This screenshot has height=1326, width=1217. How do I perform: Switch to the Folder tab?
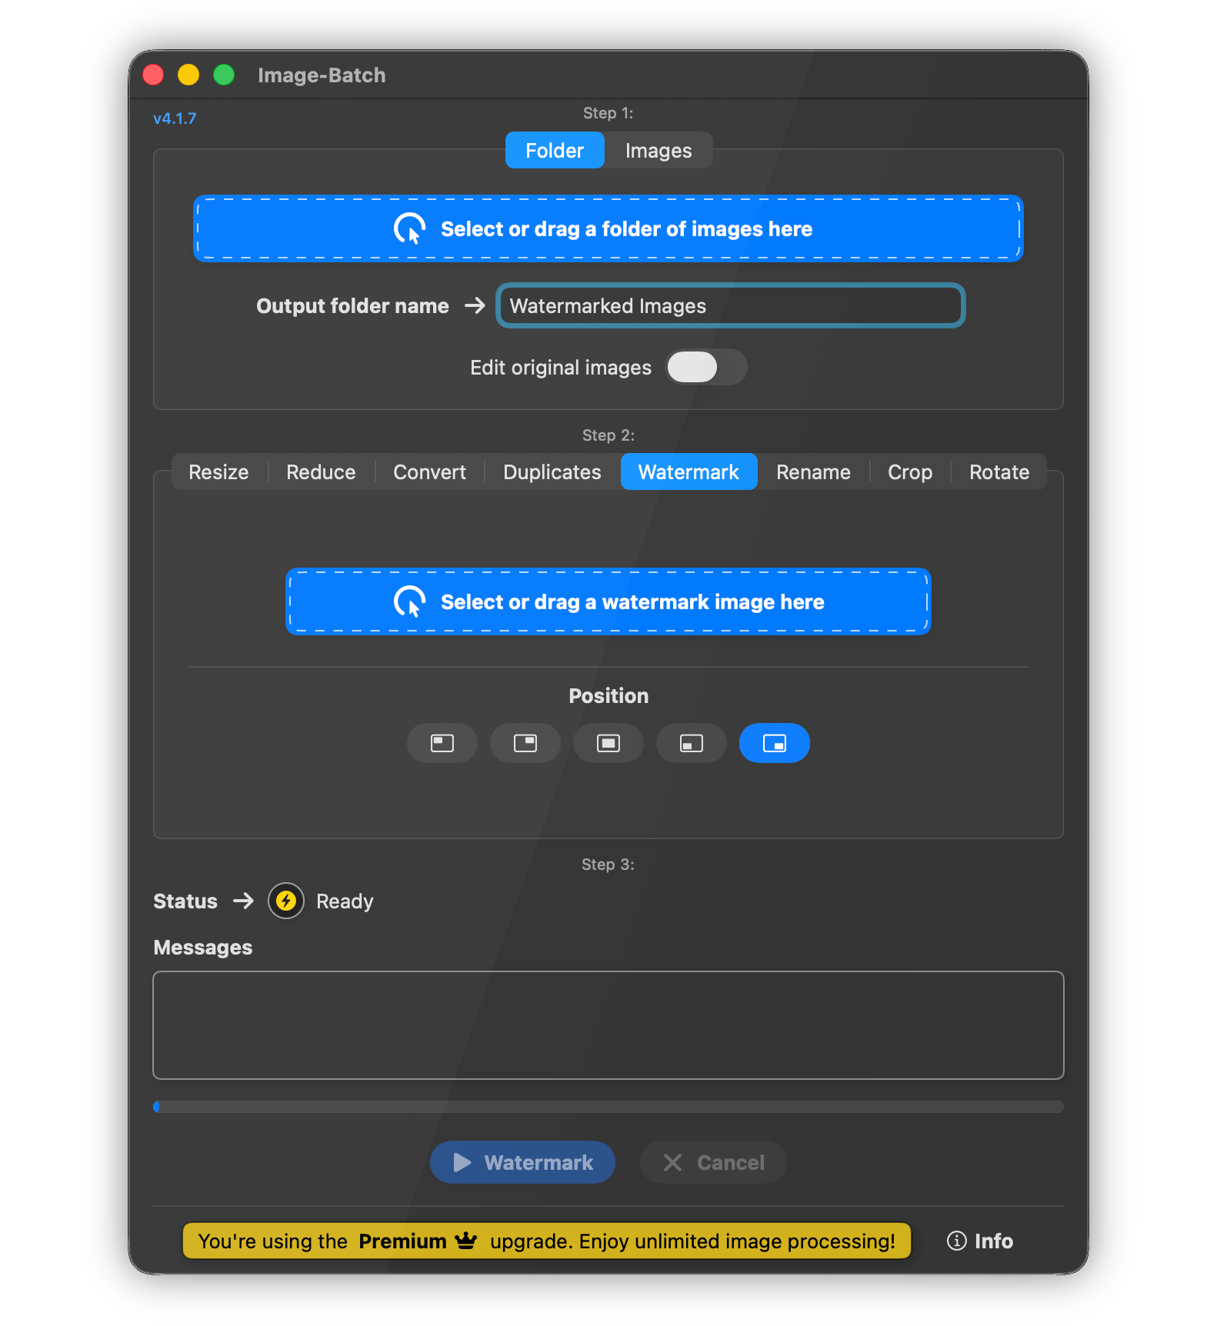point(555,150)
